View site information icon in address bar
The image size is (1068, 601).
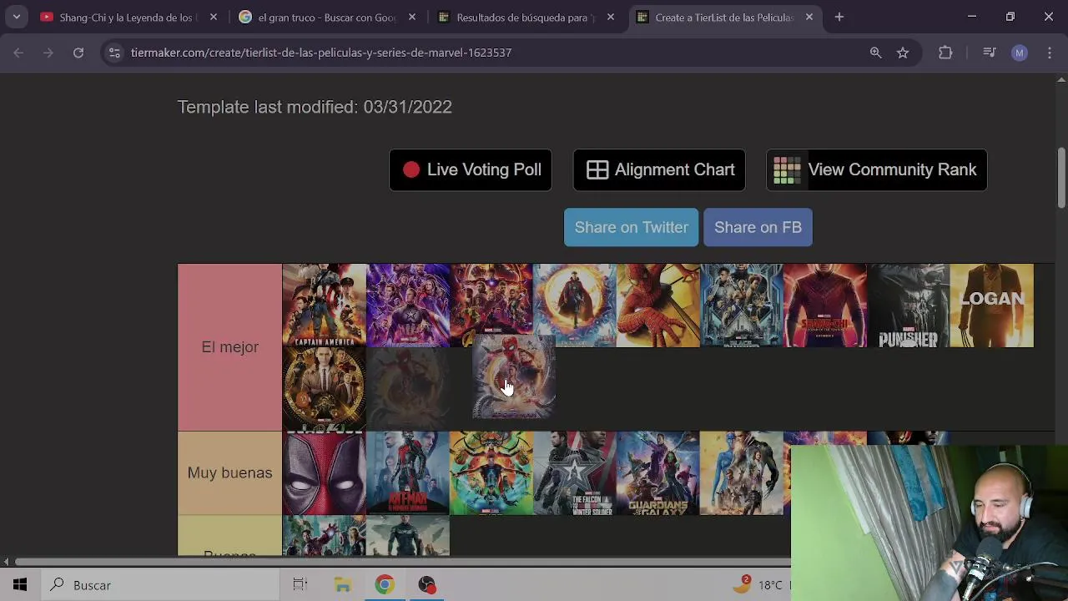(115, 53)
